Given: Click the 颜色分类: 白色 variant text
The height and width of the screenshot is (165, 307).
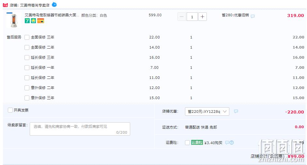Looking at the screenshot, I should [94, 15].
